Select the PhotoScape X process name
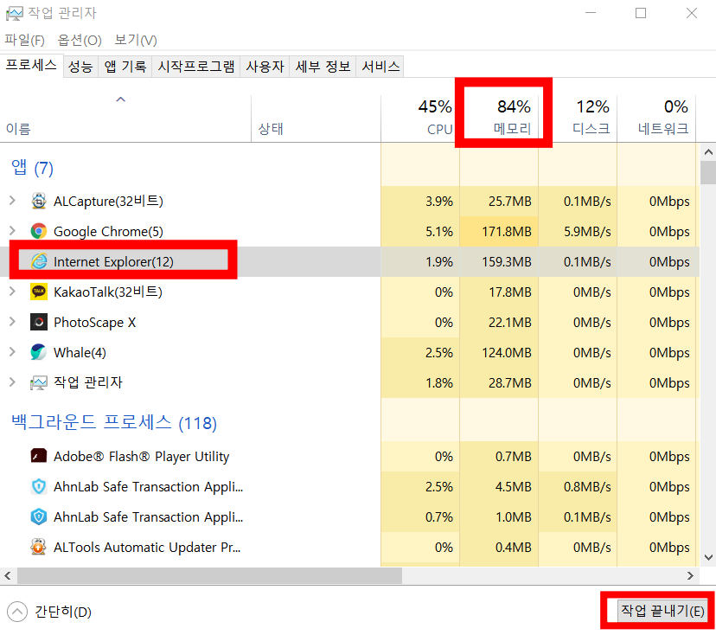The image size is (716, 635). tap(94, 323)
